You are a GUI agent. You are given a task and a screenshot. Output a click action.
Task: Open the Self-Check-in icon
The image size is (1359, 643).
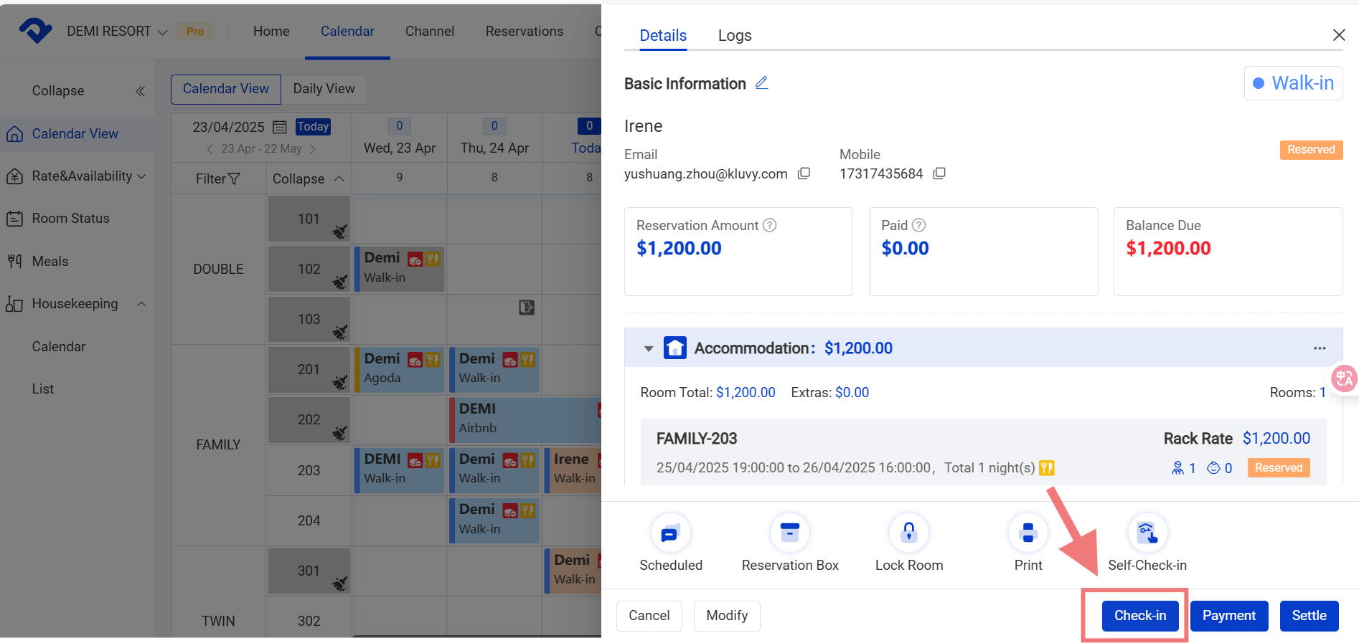tap(1147, 533)
